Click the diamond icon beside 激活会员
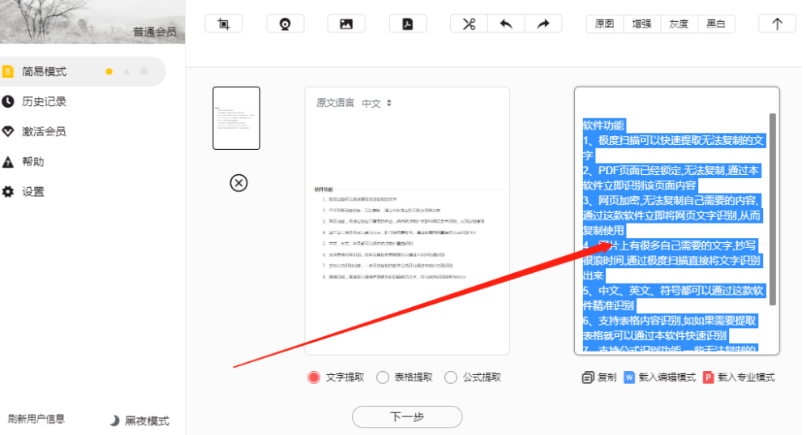The image size is (806, 435). 8,131
